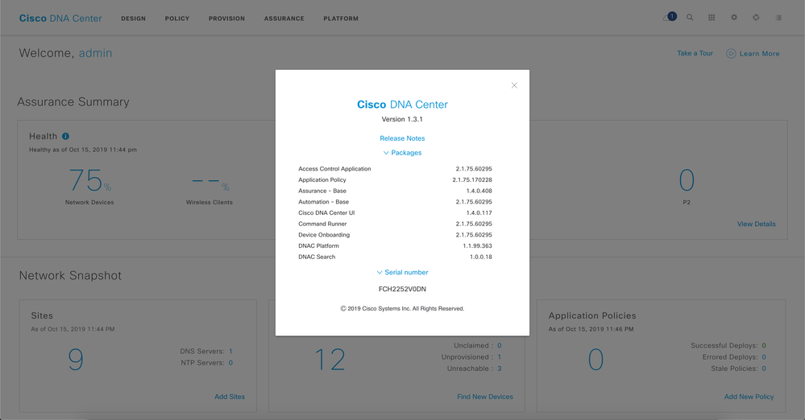Click the Add New Policy link

coord(749,397)
